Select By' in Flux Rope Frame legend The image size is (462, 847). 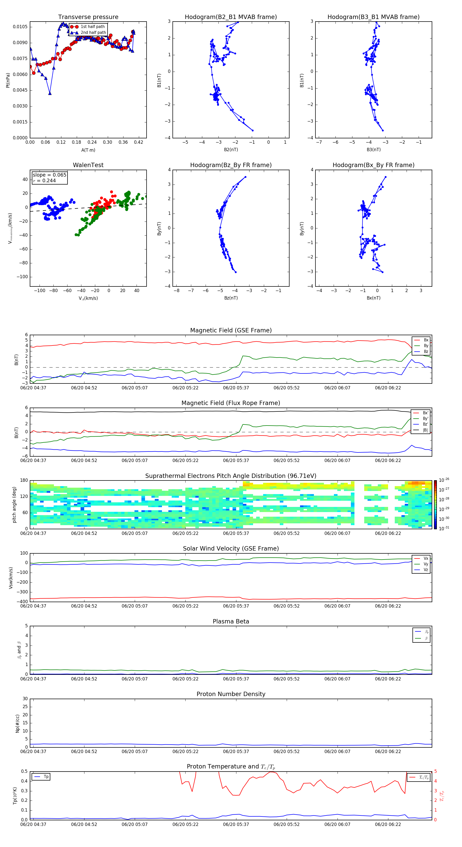tap(421, 419)
